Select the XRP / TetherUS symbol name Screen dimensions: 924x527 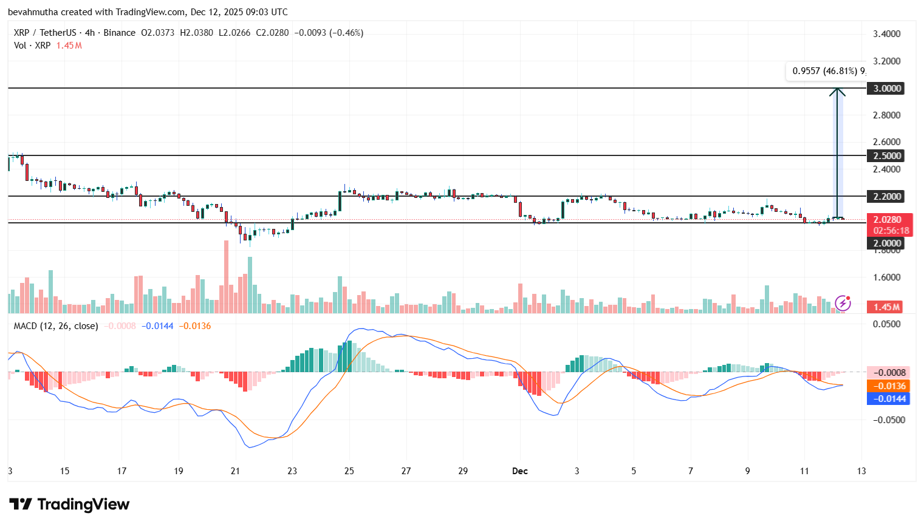point(46,33)
